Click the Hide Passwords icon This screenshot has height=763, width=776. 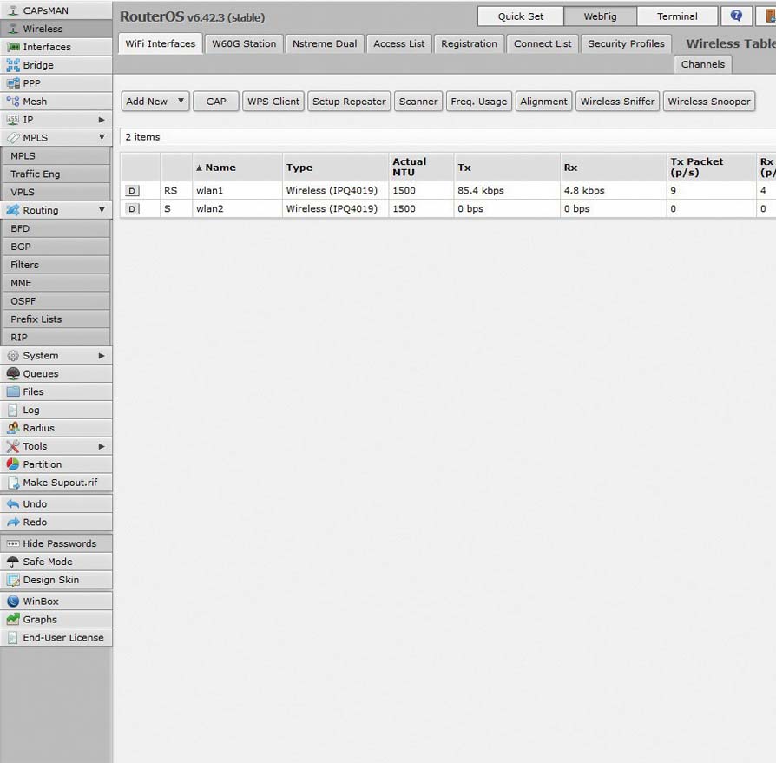[x=13, y=543]
